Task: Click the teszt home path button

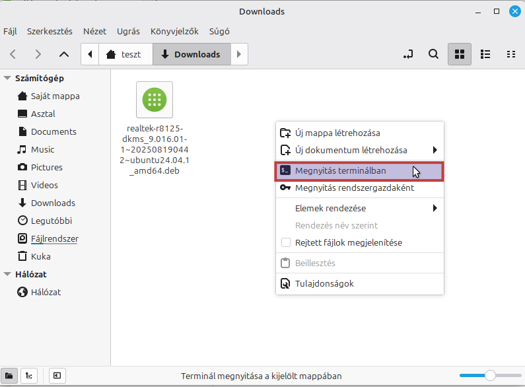Action: point(125,54)
